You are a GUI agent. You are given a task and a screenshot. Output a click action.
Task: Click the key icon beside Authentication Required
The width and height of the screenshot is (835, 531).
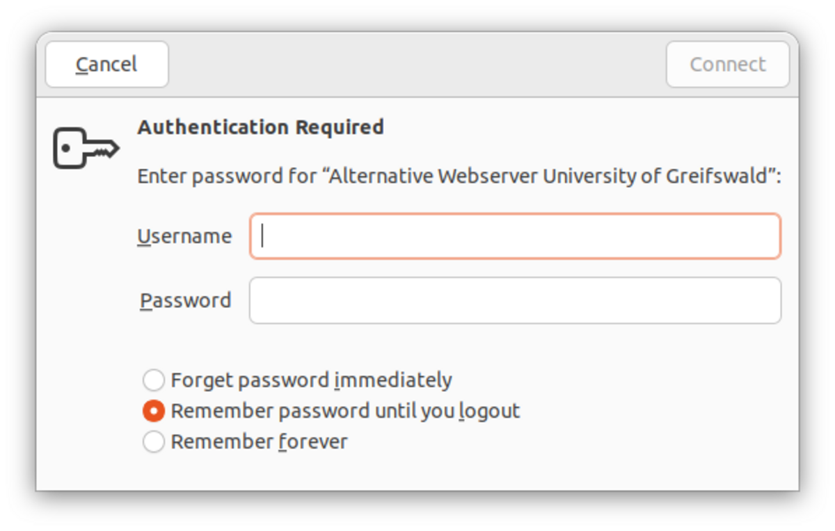click(86, 147)
